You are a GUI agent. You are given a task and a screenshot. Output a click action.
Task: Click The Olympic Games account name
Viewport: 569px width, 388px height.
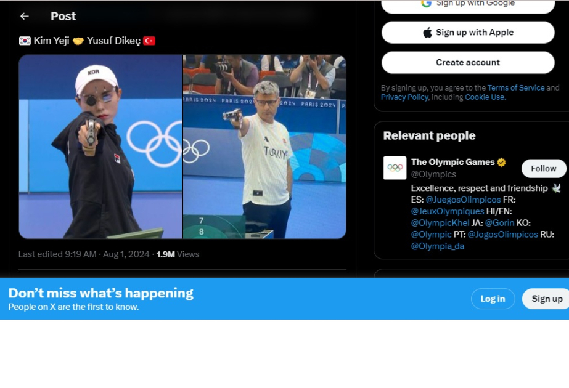(x=452, y=162)
